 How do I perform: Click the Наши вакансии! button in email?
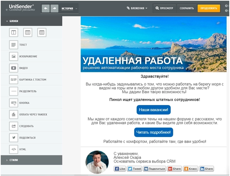(x=153, y=110)
